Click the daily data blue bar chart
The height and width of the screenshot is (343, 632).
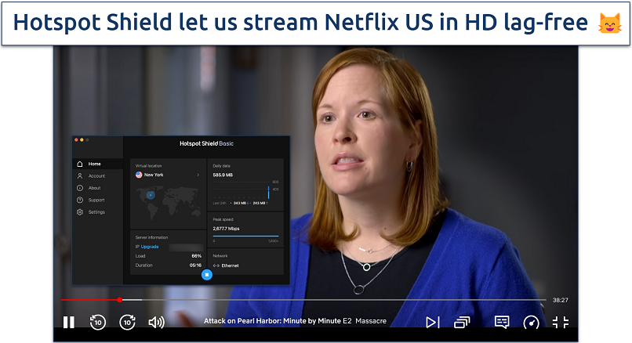268,192
